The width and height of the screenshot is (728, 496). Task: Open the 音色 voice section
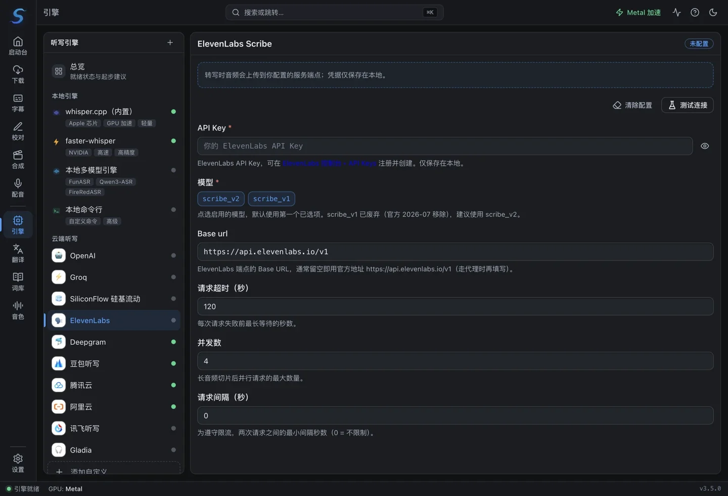click(x=18, y=309)
